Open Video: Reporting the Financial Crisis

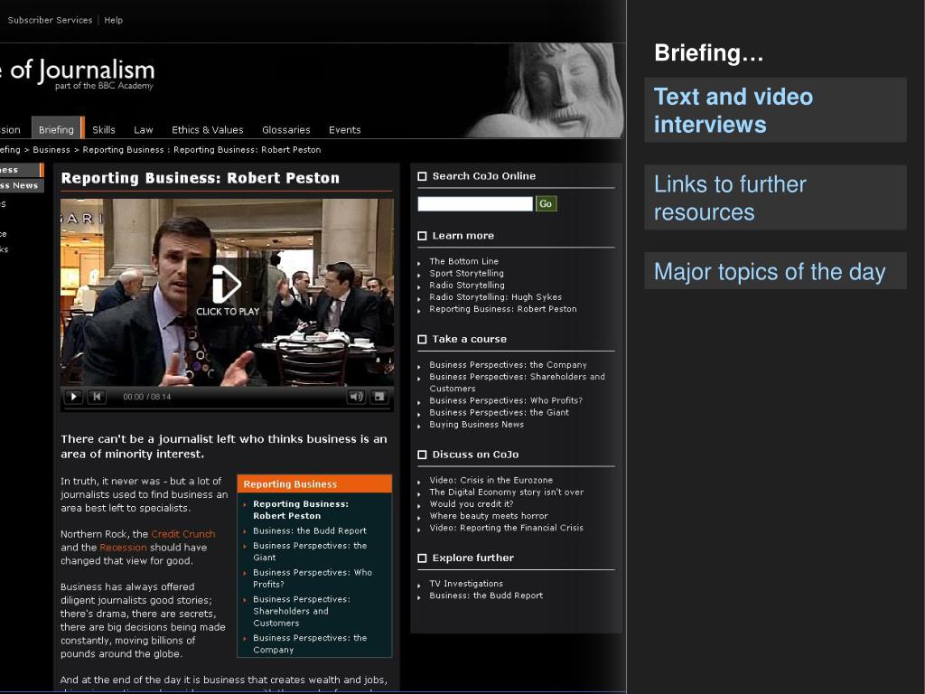506,528
